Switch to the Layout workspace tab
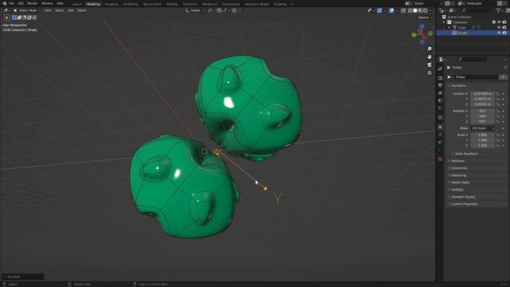This screenshot has height=287, width=510. tap(77, 4)
